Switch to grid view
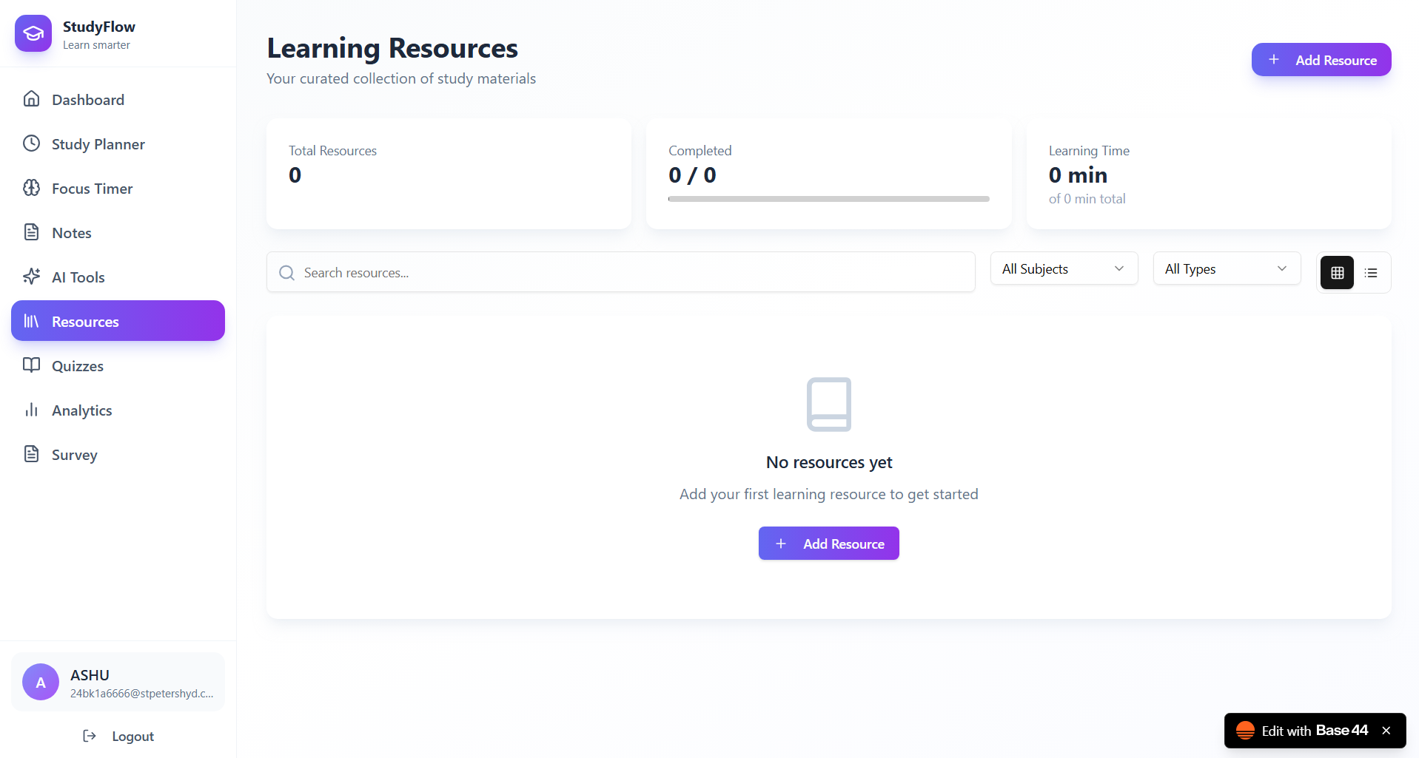 1338,273
